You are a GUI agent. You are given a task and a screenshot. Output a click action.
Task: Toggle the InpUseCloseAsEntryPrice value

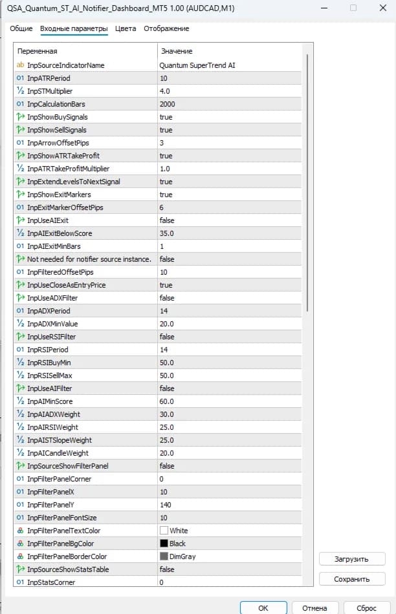tap(229, 284)
